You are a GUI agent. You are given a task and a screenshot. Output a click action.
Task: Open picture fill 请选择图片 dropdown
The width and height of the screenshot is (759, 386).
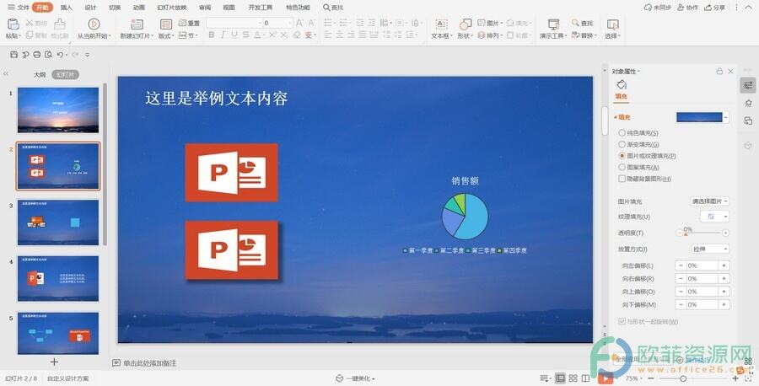tap(709, 201)
